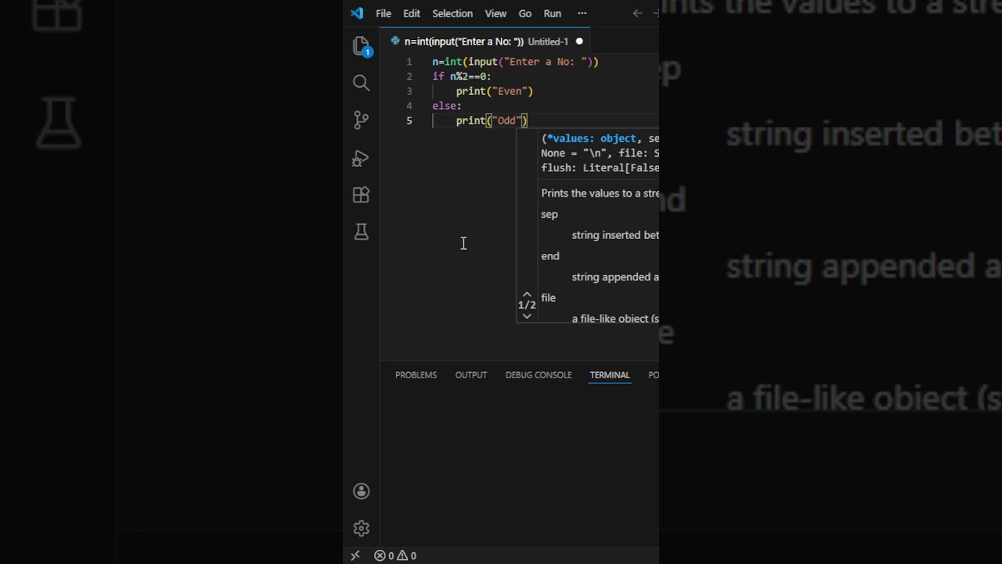Click the 'file' parameter in tooltip

pyautogui.click(x=548, y=298)
